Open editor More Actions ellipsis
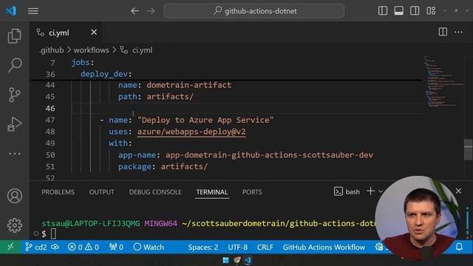Viewport: 473px width, 266px height. point(458,32)
